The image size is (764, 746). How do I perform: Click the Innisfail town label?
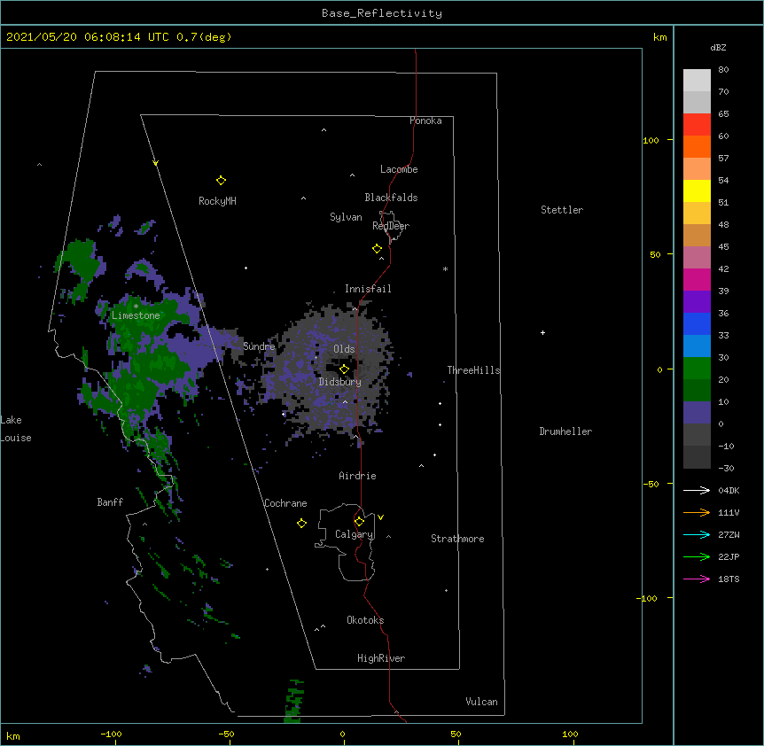368,289
